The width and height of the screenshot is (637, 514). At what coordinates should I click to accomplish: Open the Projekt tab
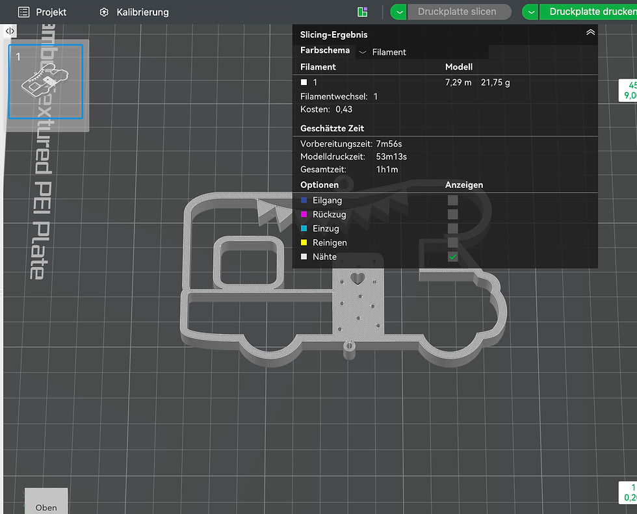pos(42,12)
